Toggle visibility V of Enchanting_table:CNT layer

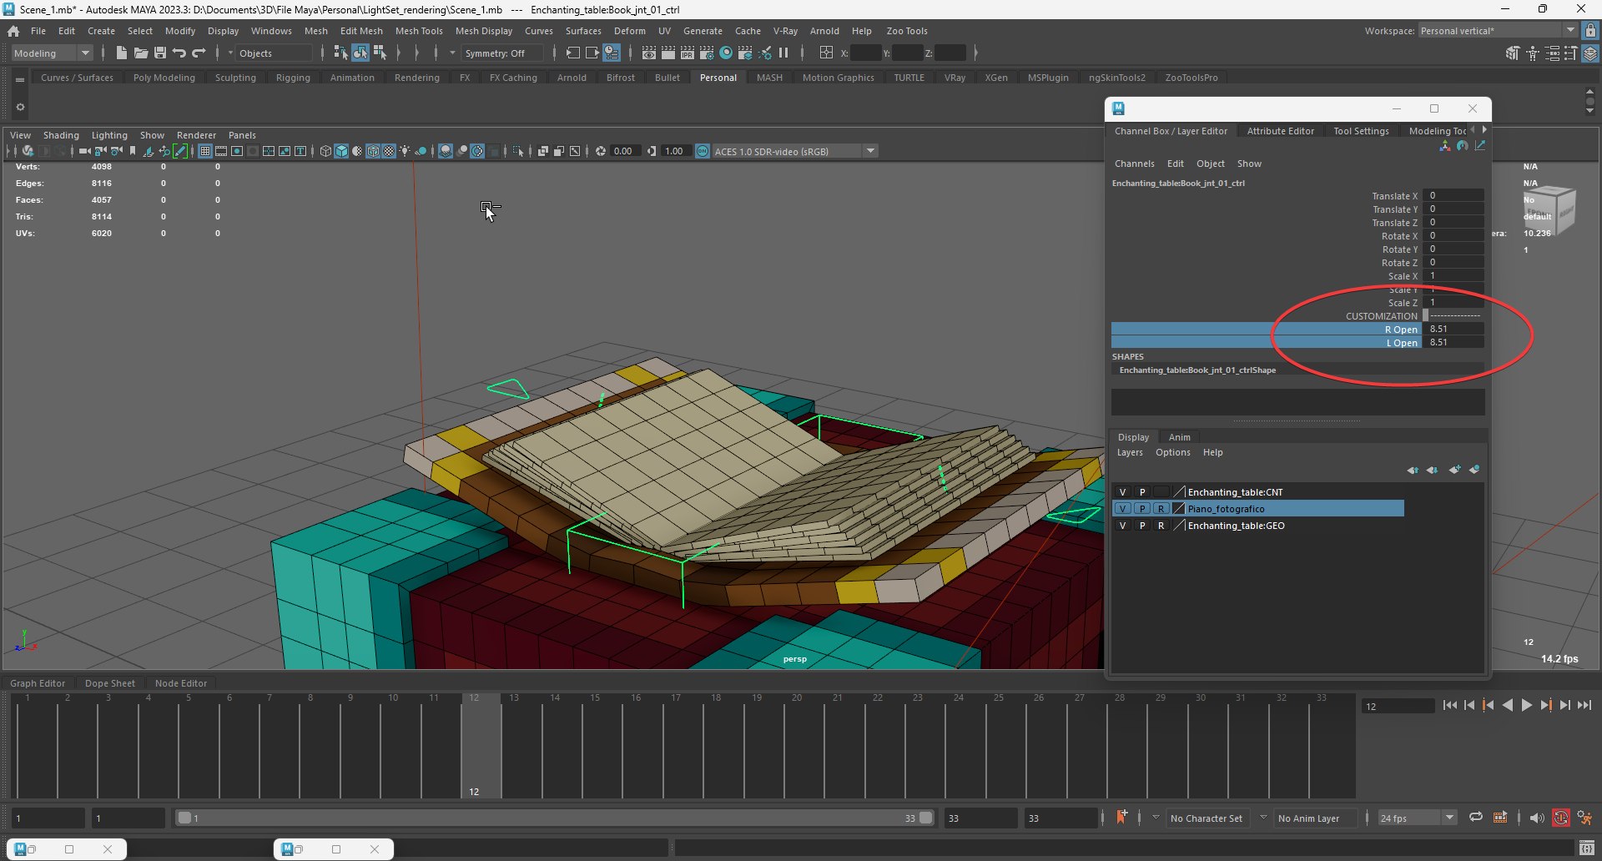point(1122,492)
